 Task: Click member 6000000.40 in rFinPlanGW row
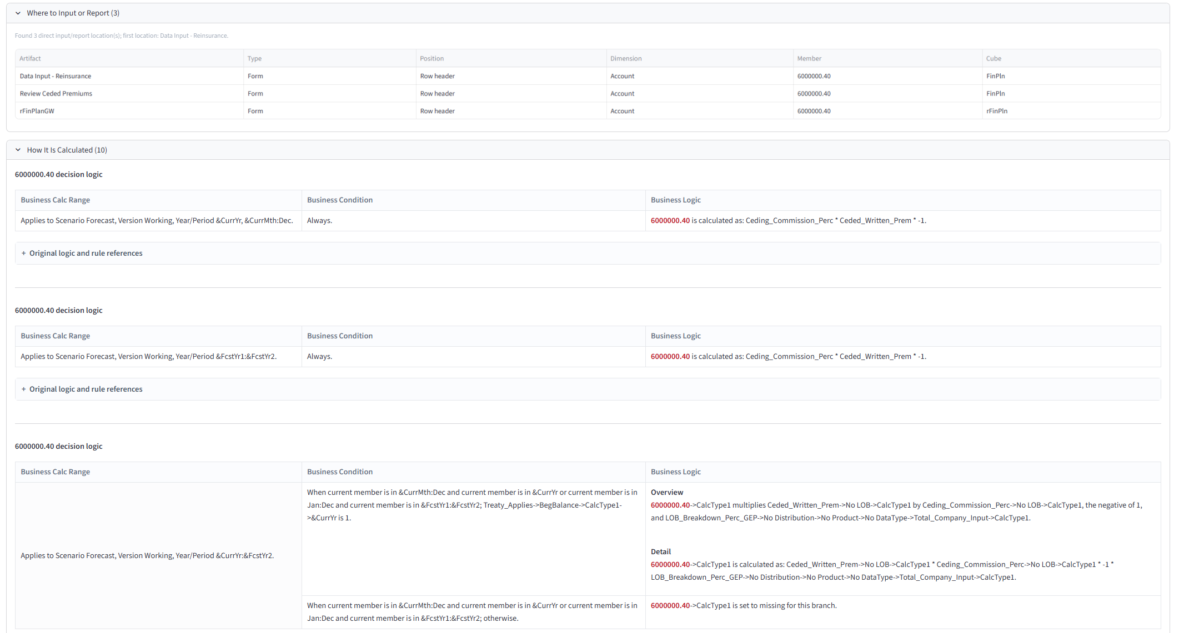coord(814,111)
